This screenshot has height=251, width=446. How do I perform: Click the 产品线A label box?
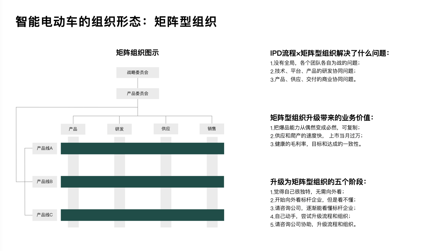(x=44, y=148)
